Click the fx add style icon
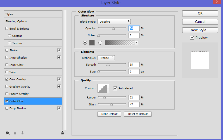The height and width of the screenshot is (140, 223). 8,133
